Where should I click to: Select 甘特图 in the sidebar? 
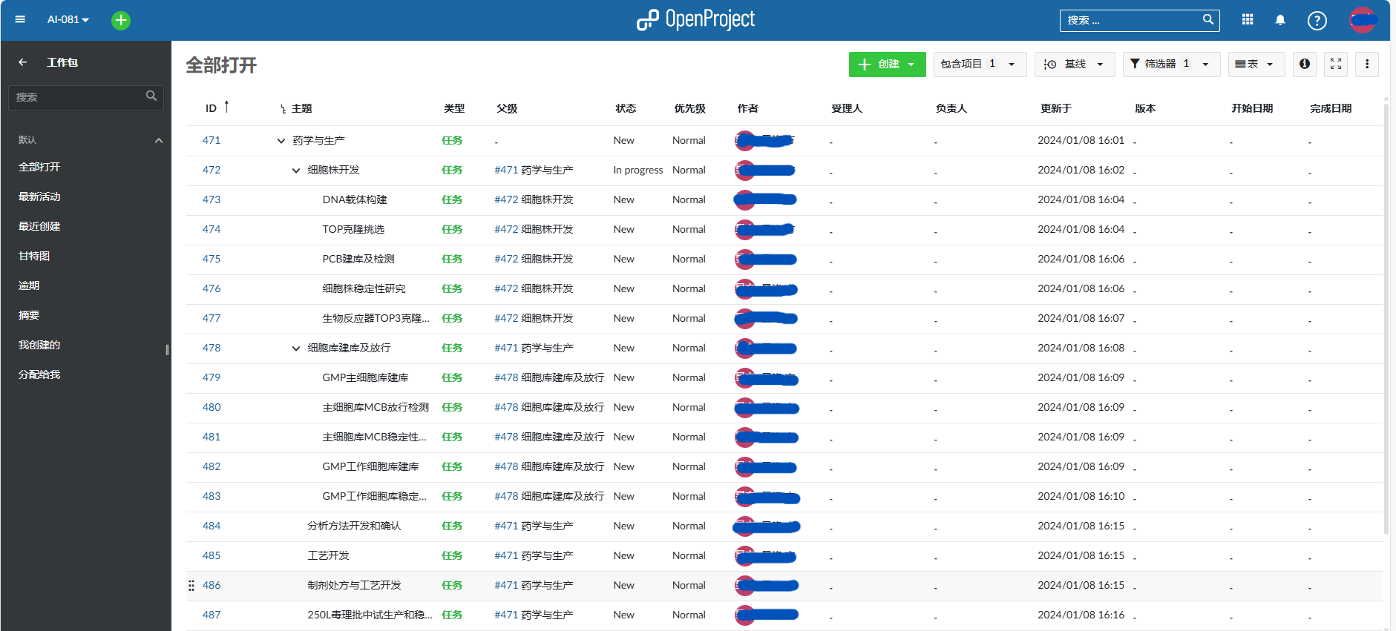[x=34, y=256]
